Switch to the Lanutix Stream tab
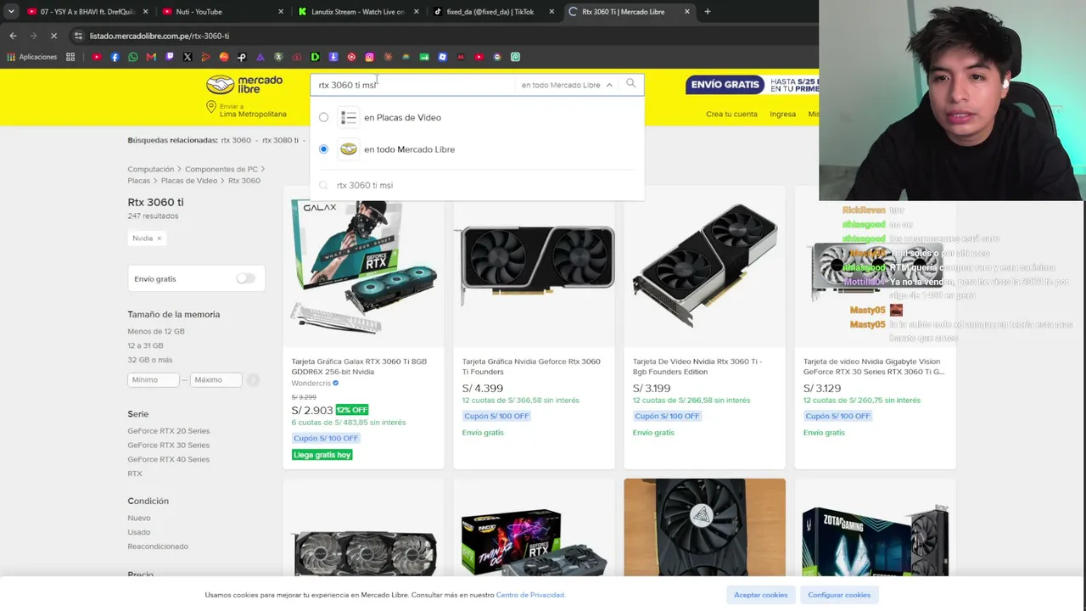The height and width of the screenshot is (611, 1086). click(358, 12)
